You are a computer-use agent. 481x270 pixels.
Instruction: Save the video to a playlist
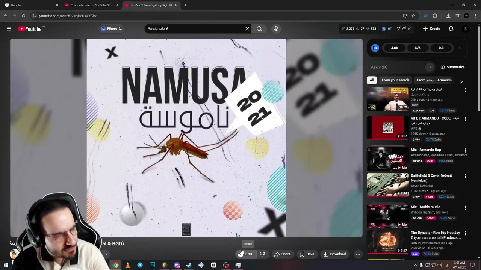tap(307, 254)
